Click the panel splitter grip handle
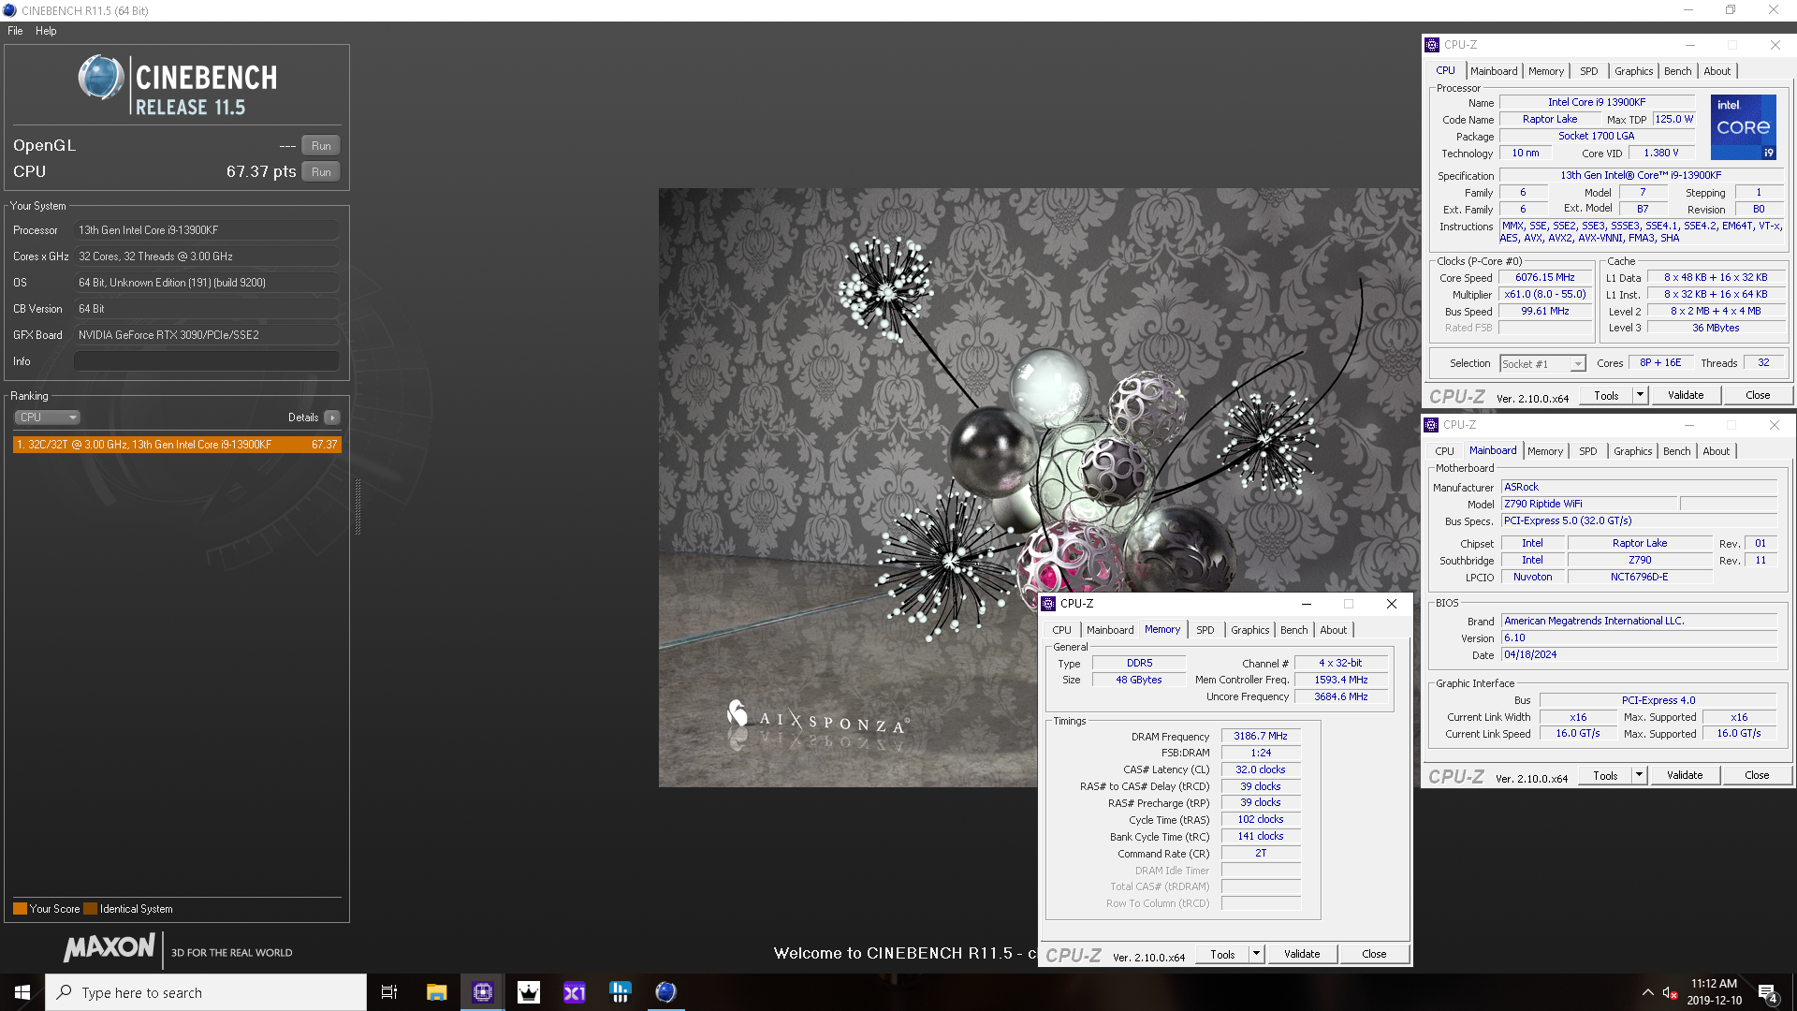1797x1011 pixels. click(x=358, y=506)
